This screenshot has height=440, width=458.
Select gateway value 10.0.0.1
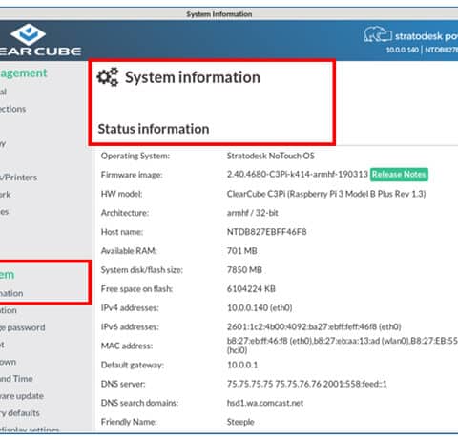(242, 365)
